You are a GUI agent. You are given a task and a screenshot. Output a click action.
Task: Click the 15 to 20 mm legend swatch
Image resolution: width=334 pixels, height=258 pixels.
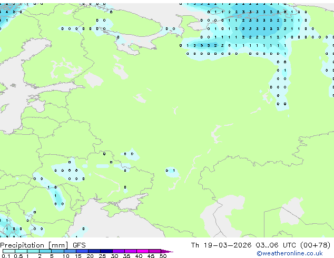click(x=82, y=251)
